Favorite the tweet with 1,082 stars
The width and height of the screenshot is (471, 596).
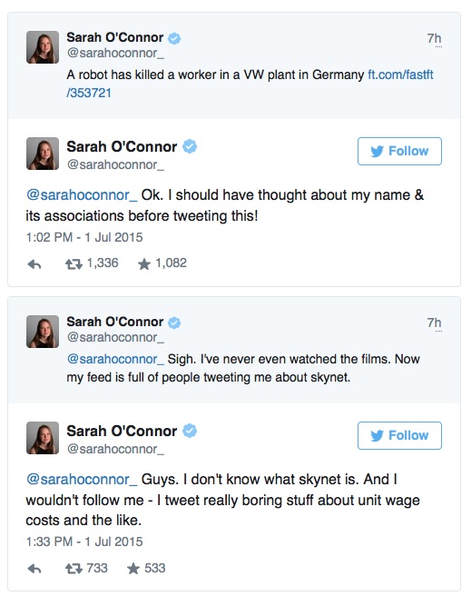(x=144, y=263)
